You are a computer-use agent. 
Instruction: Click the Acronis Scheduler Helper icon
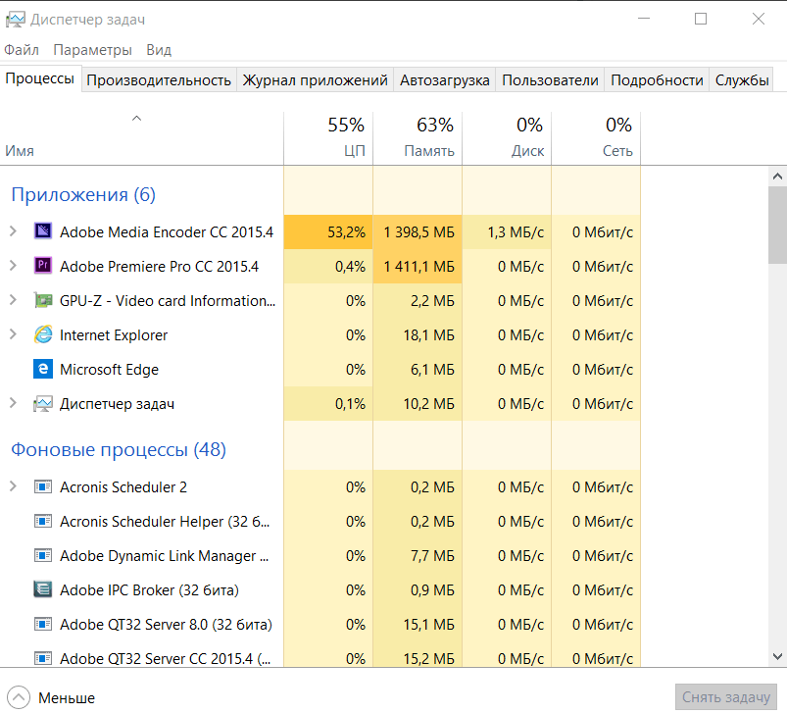click(43, 521)
